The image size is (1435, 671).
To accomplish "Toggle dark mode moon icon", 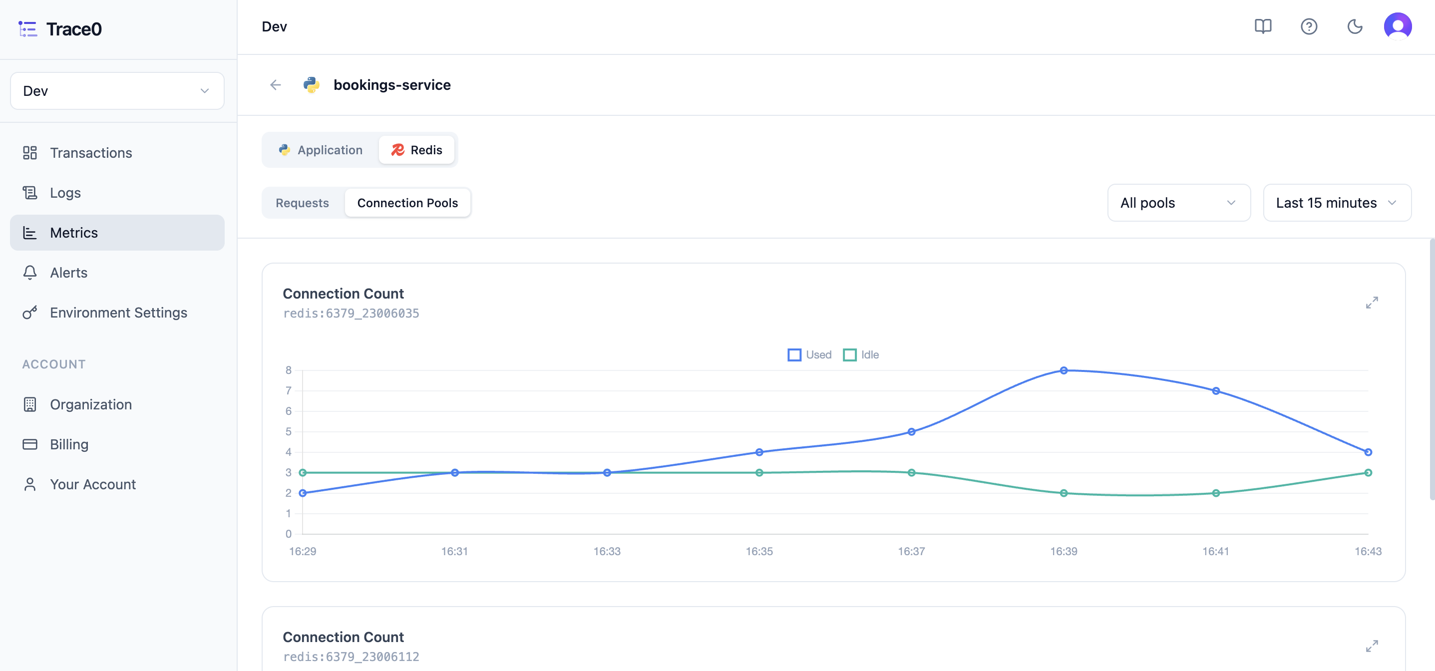I will (1354, 26).
